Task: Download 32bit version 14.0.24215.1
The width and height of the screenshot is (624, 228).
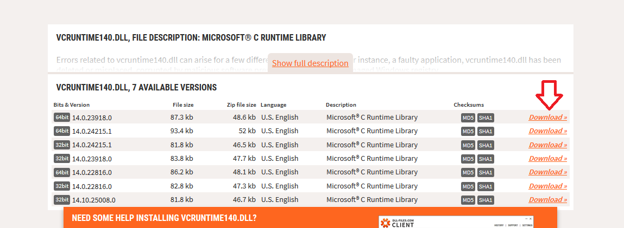Action: click(547, 145)
